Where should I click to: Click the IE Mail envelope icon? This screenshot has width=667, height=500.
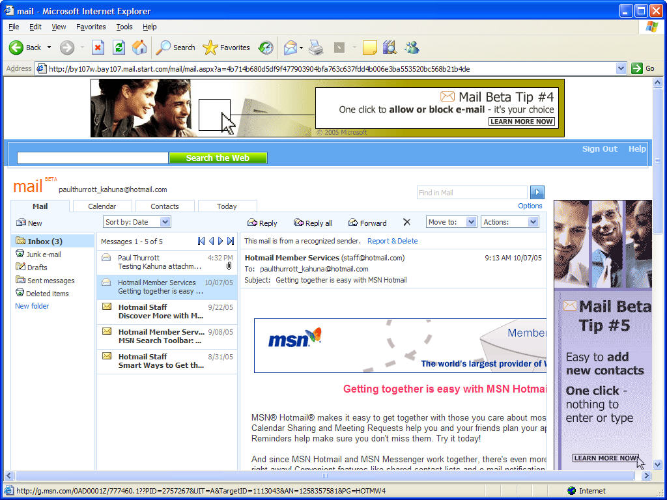(x=290, y=48)
